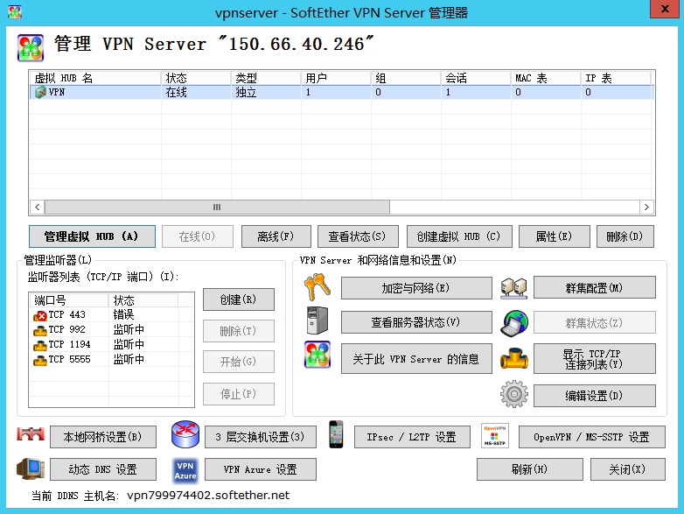684x514 pixels.
Task: Click the gear icon beside 编辑设置
Action: [x=513, y=394]
